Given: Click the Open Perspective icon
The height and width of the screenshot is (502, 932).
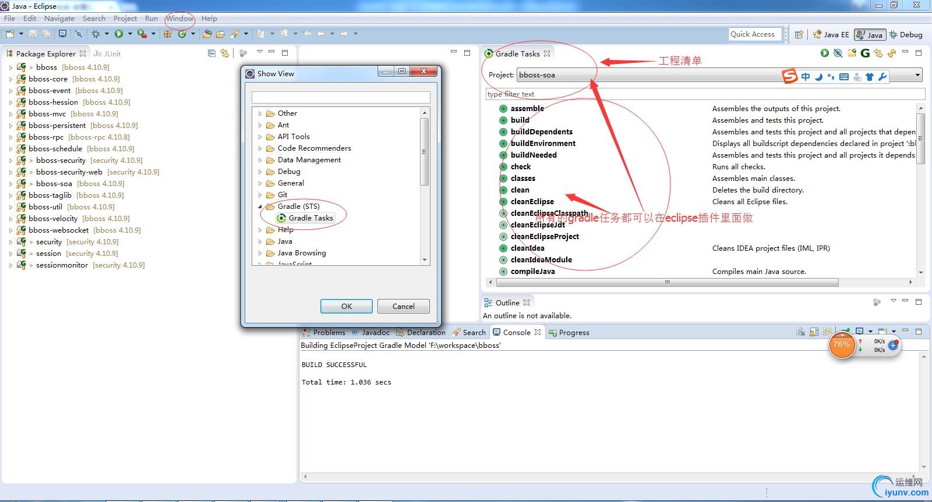Looking at the screenshot, I should (799, 34).
